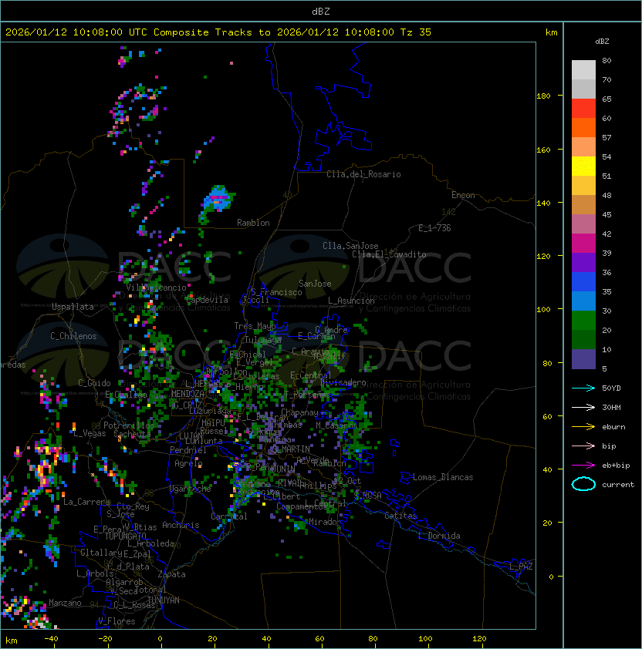Click the '180' km tick on vertical axis
The image size is (642, 649).
coord(543,96)
